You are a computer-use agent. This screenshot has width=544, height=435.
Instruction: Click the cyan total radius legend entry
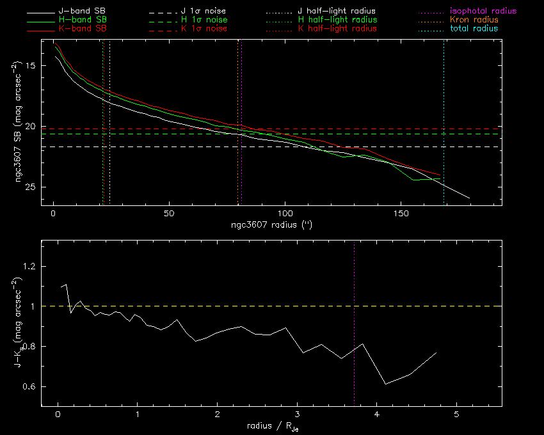click(474, 29)
